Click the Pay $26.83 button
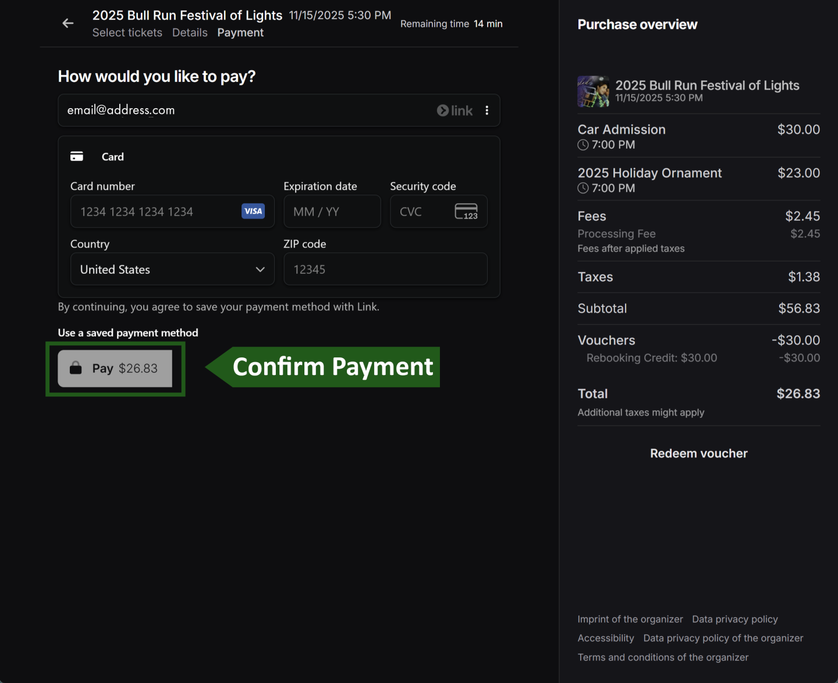The width and height of the screenshot is (838, 683). [115, 369]
